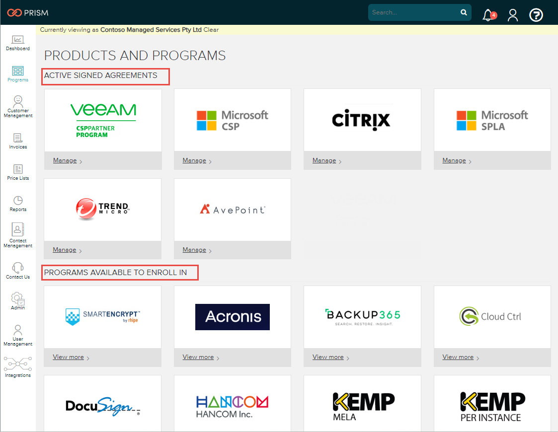Open Price Lists in sidebar

(18, 172)
